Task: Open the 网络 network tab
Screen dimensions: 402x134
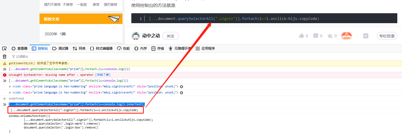Action: (x=79, y=49)
